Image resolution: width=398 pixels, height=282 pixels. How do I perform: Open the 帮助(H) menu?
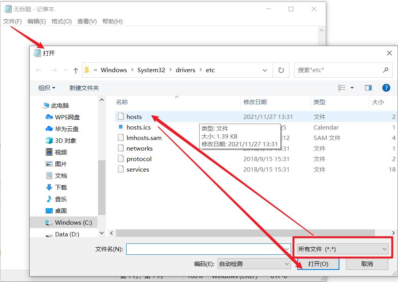(112, 21)
